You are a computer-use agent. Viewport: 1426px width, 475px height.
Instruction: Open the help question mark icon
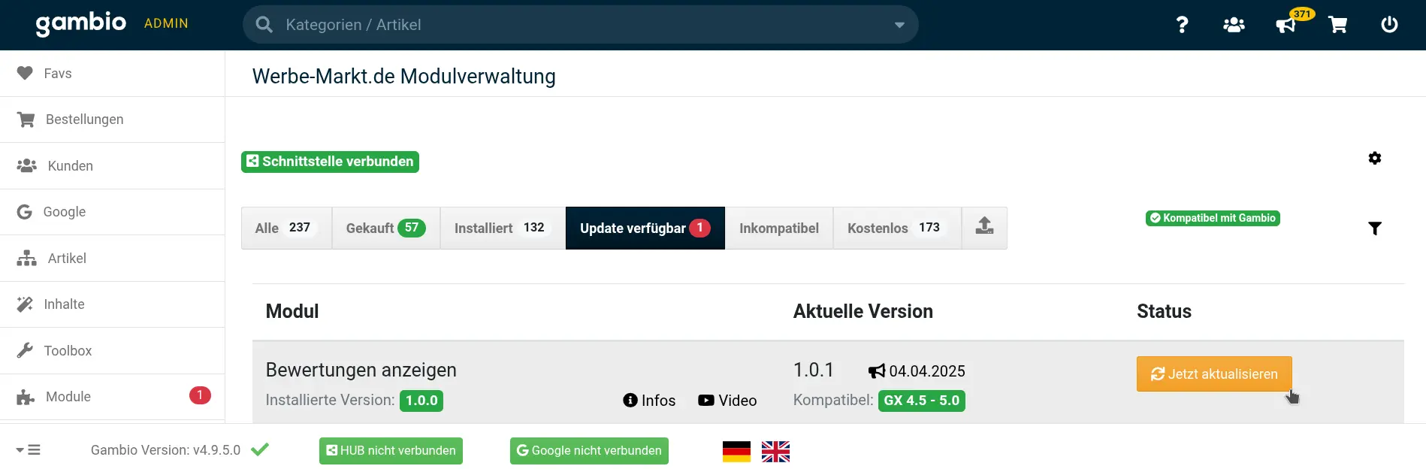tap(1182, 25)
